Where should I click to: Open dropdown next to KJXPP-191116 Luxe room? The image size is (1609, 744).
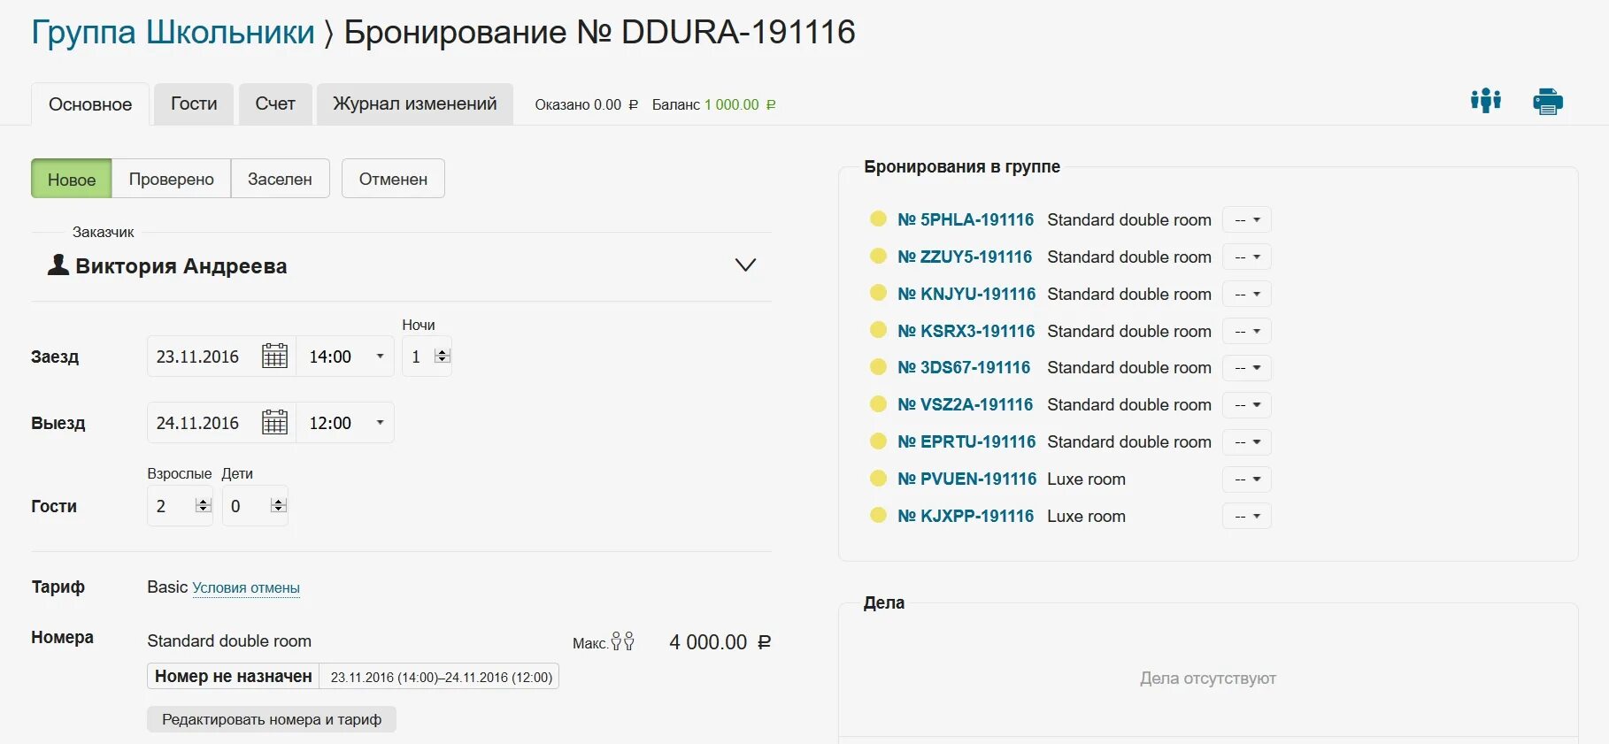(1246, 516)
